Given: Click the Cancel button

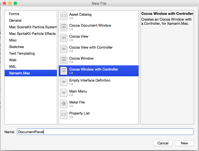Looking at the screenshot, I should tap(163, 143).
